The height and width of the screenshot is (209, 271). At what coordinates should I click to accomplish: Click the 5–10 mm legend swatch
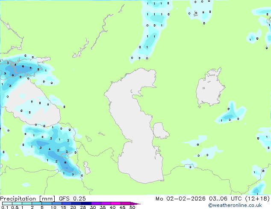click(x=47, y=203)
